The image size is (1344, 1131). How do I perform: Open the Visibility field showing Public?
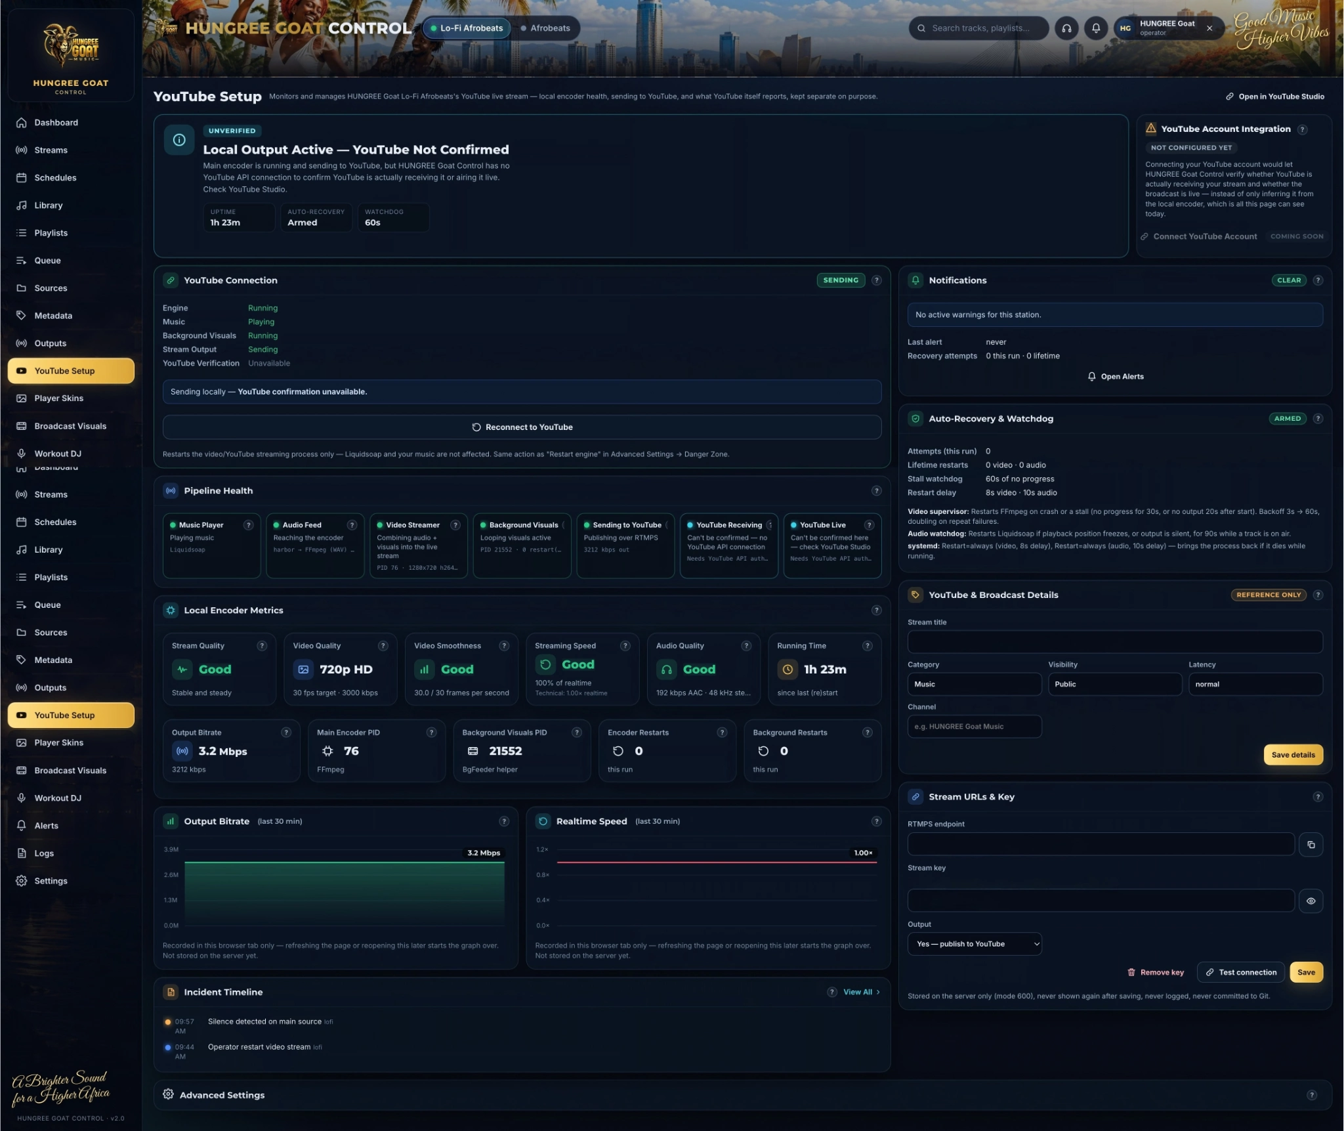[x=1115, y=684]
